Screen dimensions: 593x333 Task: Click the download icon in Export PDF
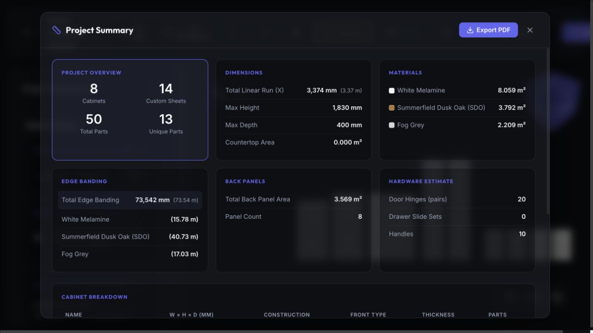pyautogui.click(x=470, y=30)
